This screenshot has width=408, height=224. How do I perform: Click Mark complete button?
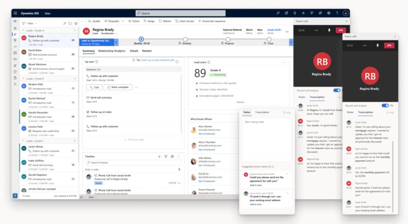point(118,87)
